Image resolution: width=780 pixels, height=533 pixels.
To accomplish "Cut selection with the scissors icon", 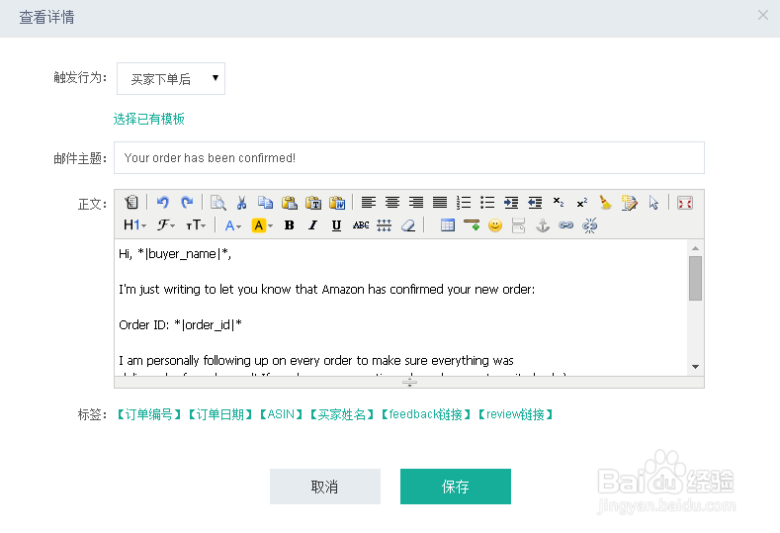I will 242,202.
